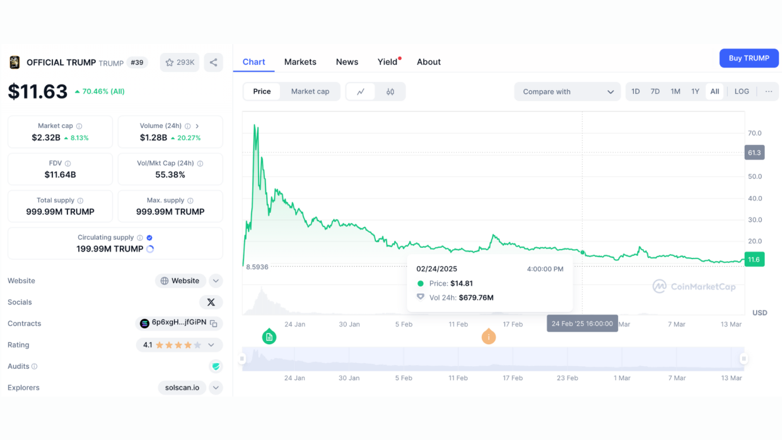This screenshot has width=782, height=440.
Task: Click the #39 rank badge
Action: (137, 62)
